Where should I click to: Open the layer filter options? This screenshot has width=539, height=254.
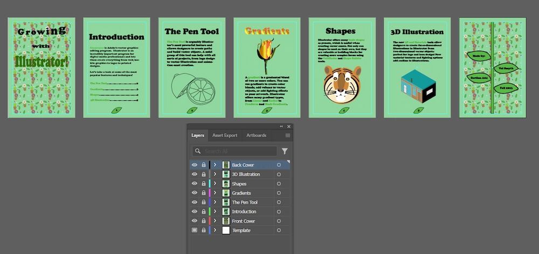[x=285, y=151]
